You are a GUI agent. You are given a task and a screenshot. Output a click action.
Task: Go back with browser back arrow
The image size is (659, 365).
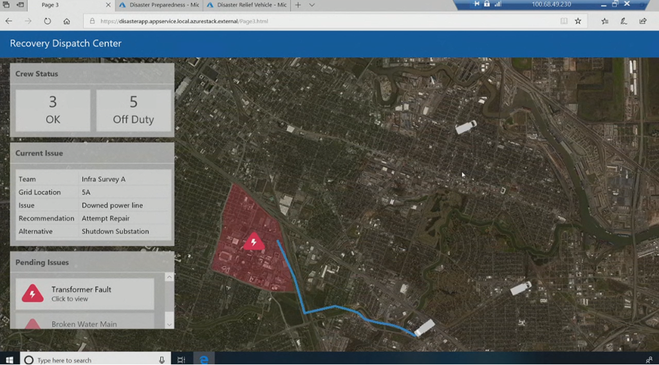[x=9, y=21]
